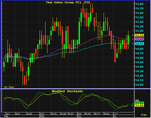Click the 5/2 date marker

click(42, 114)
